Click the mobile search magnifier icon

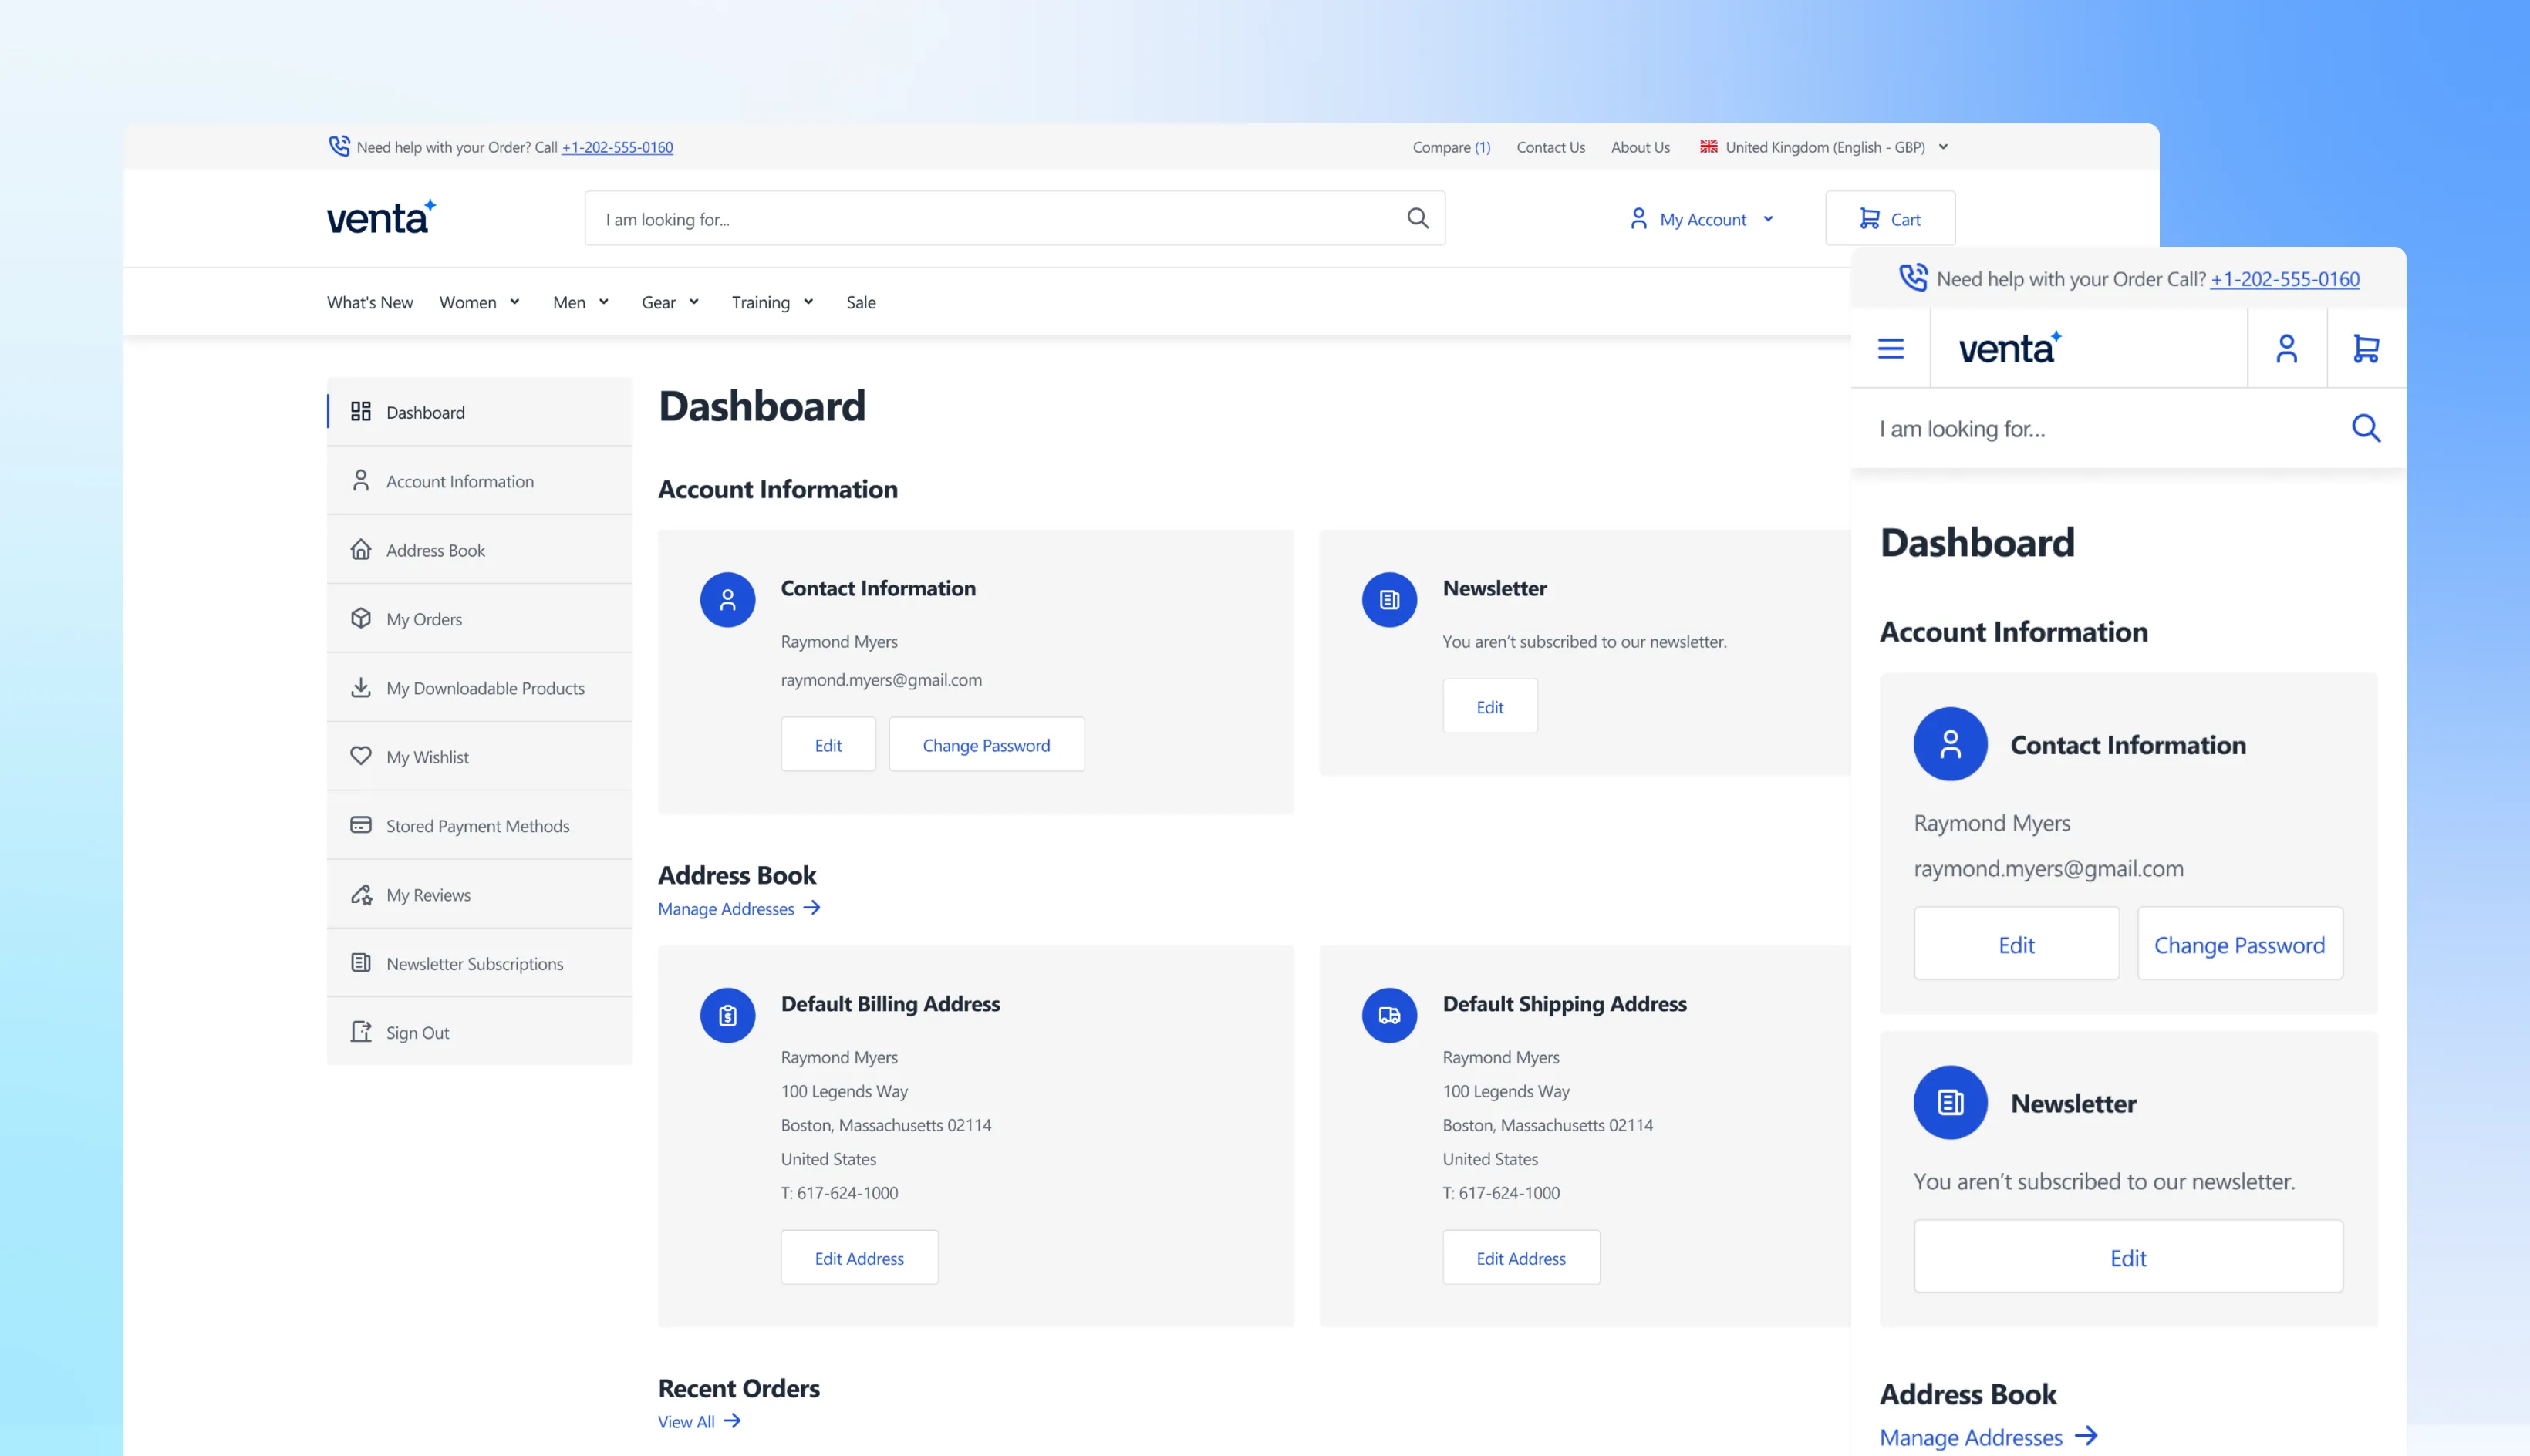click(2365, 428)
